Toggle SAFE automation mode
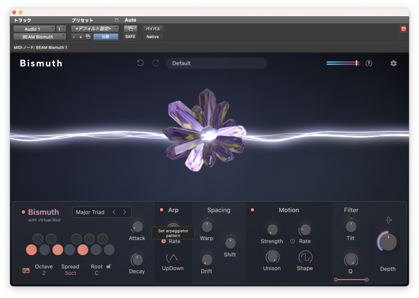 click(131, 37)
